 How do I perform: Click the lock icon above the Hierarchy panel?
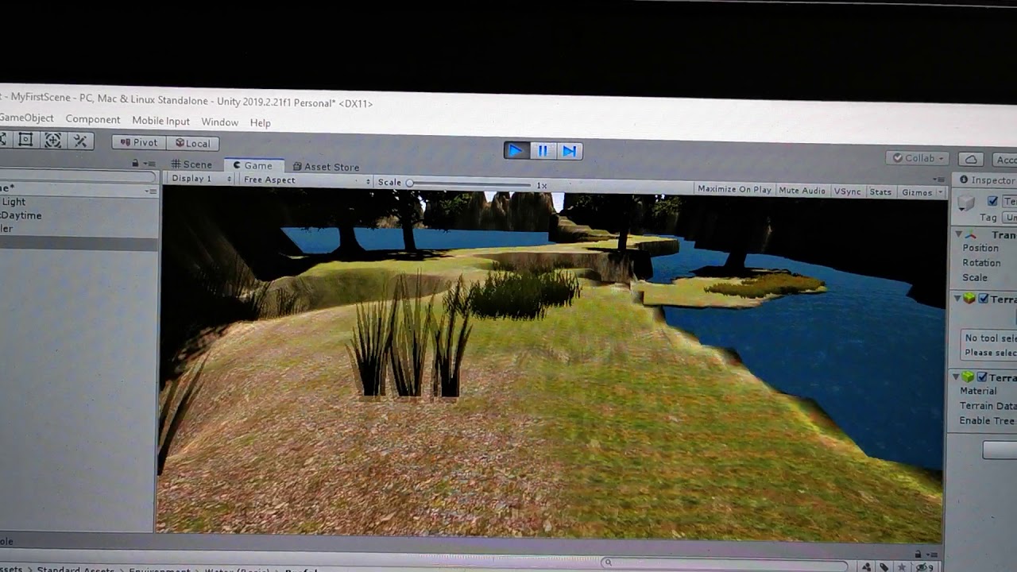pyautogui.click(x=136, y=163)
